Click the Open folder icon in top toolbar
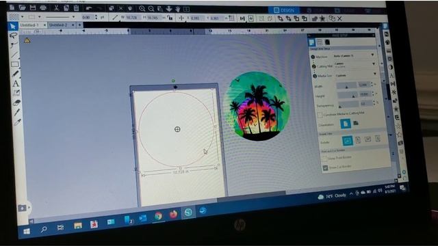The width and height of the screenshot is (438, 246). tap(23, 8)
